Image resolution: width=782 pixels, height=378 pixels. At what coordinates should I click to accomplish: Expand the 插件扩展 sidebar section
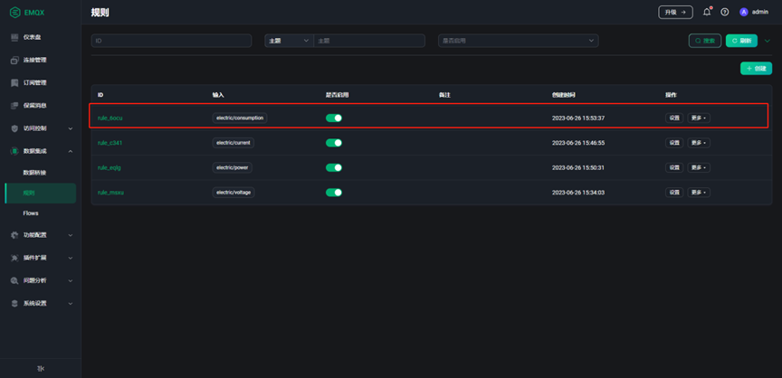[41, 258]
